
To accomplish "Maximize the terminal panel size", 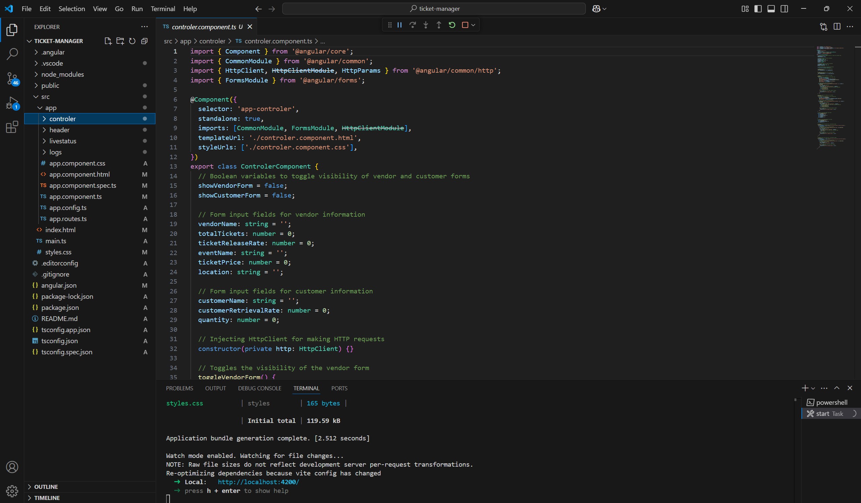I will click(837, 388).
